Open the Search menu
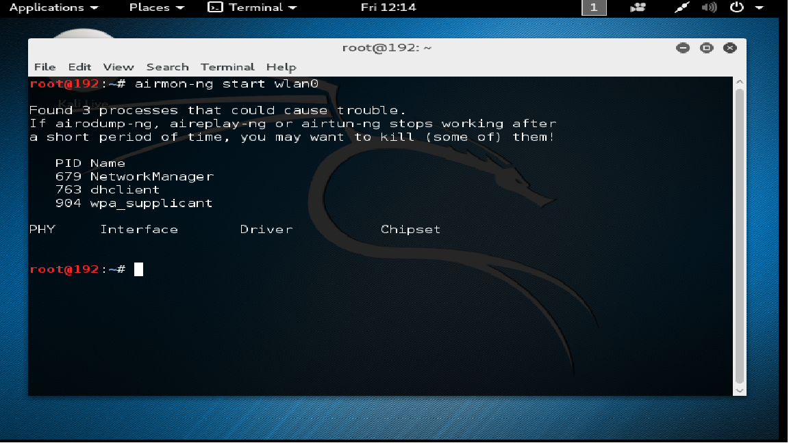The image size is (789, 443). [x=168, y=67]
